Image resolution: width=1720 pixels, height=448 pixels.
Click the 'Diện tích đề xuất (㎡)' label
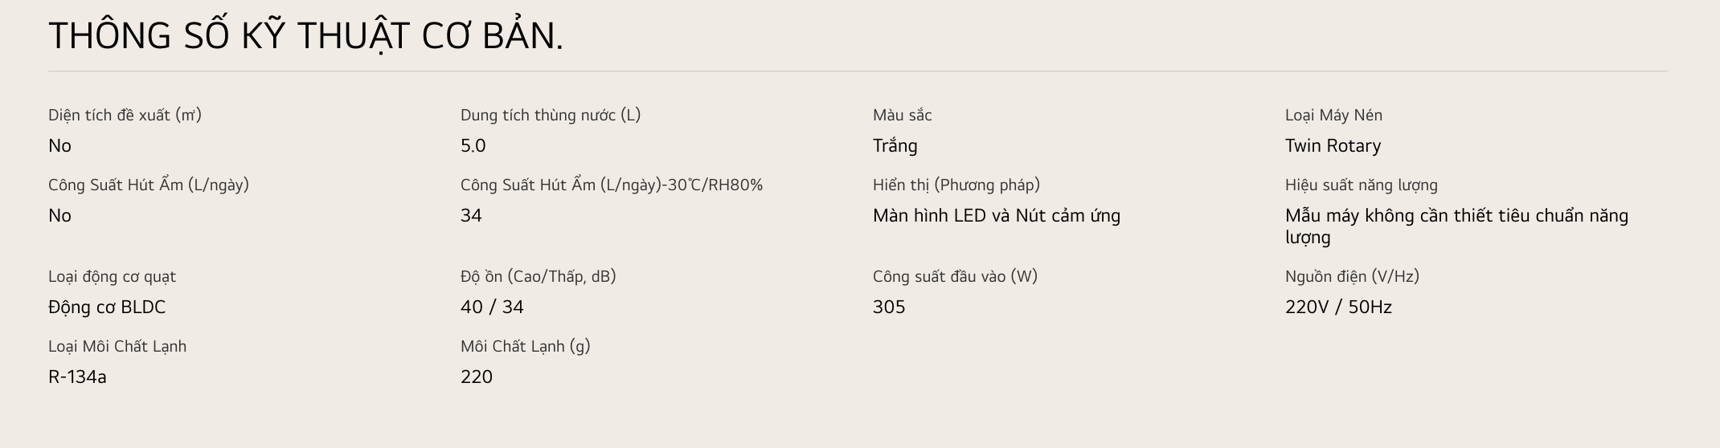click(125, 115)
